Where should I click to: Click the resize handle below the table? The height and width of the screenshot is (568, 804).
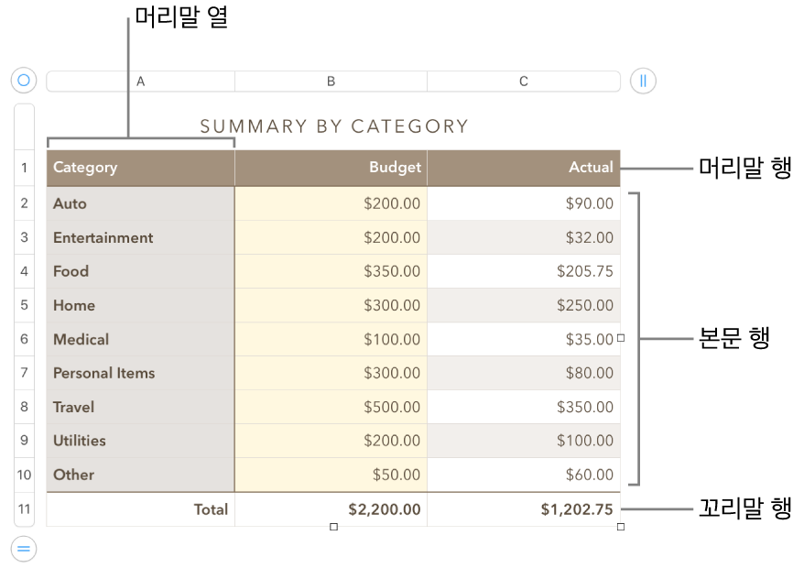point(332,526)
